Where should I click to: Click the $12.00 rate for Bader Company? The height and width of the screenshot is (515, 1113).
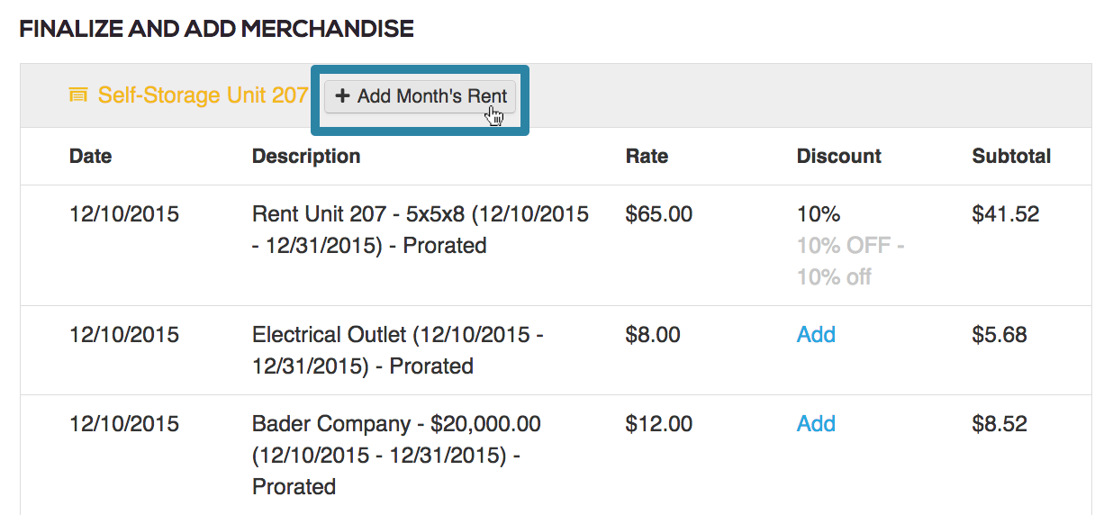[x=659, y=424]
